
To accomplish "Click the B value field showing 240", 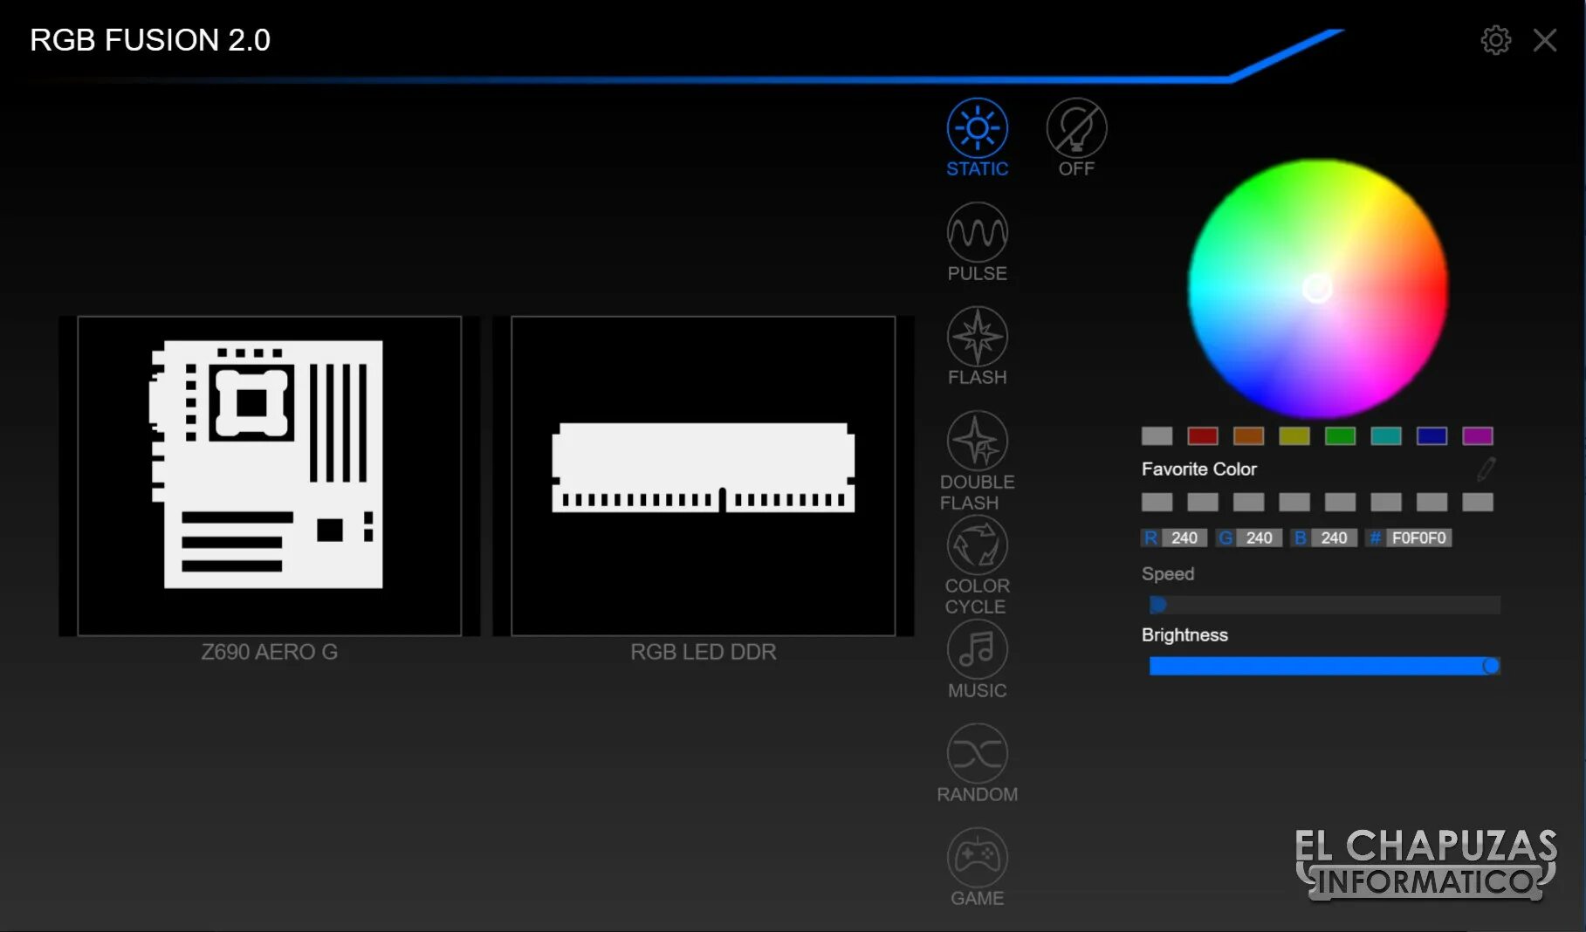I will coord(1334,538).
